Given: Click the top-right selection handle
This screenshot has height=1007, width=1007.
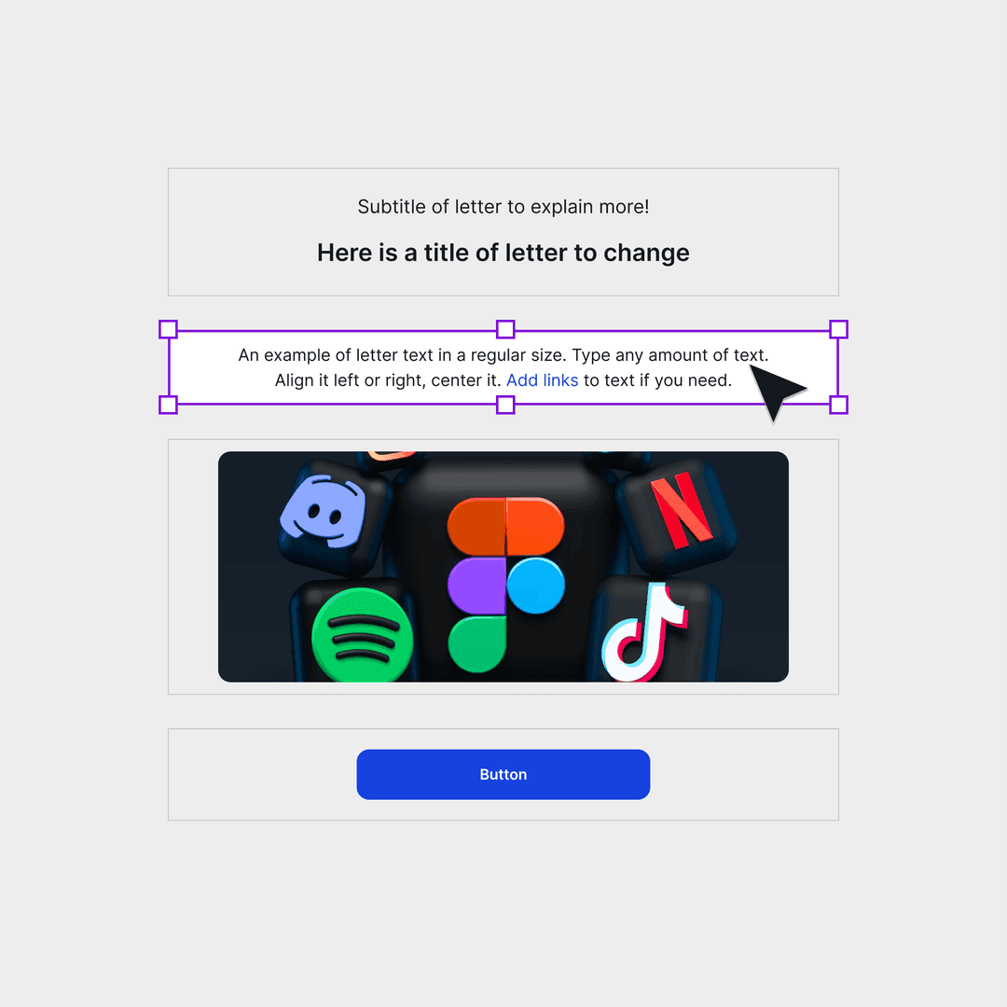Looking at the screenshot, I should point(839,329).
